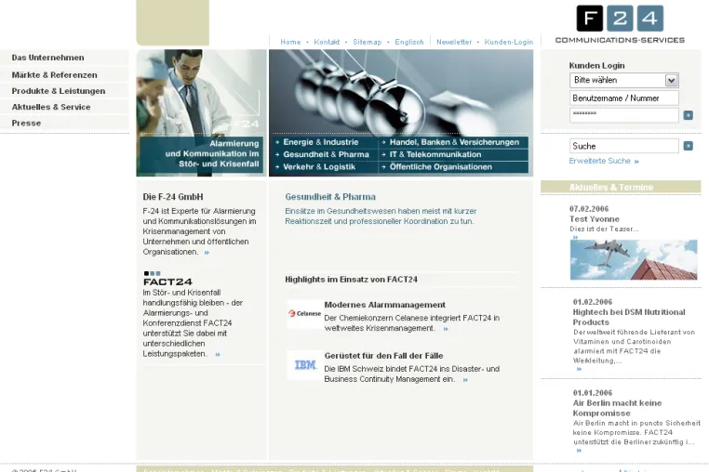Open the Newsletter link
The image size is (709, 472).
(454, 42)
